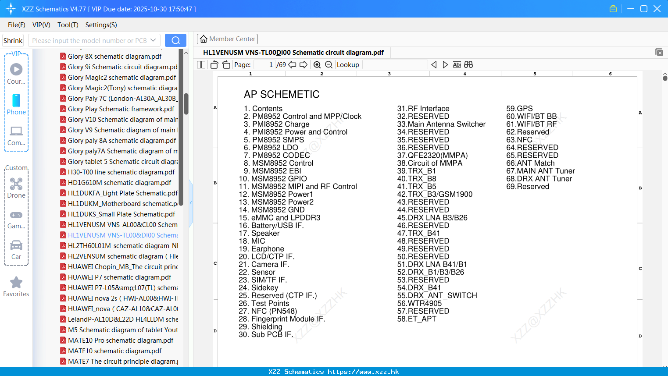Rotate page clockwise
The height and width of the screenshot is (376, 668).
tap(226, 64)
